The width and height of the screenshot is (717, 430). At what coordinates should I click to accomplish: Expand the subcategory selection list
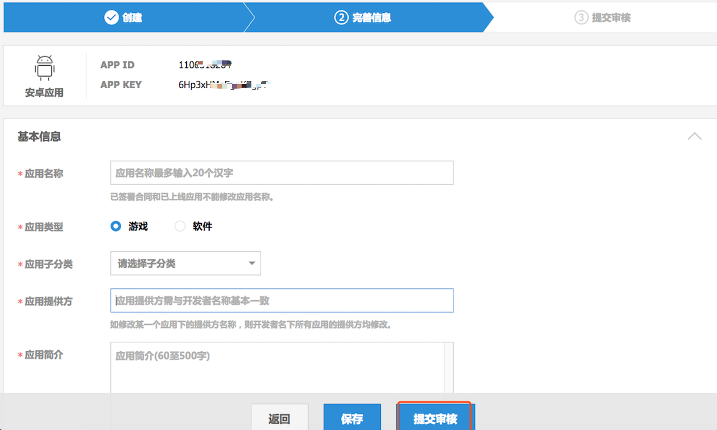[x=186, y=263]
